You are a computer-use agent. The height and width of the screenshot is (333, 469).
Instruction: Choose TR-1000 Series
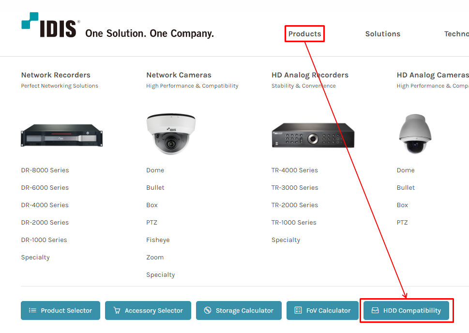(294, 222)
